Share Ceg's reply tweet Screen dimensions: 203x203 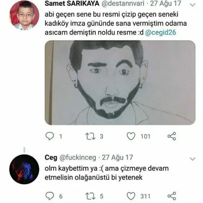pyautogui.click(x=172, y=196)
